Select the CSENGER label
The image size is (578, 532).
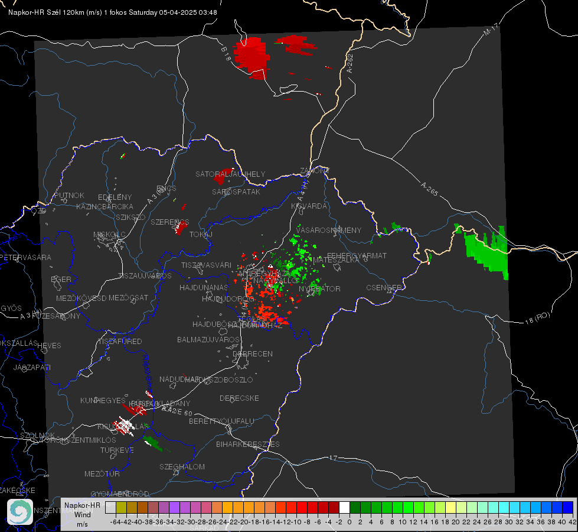384,288
